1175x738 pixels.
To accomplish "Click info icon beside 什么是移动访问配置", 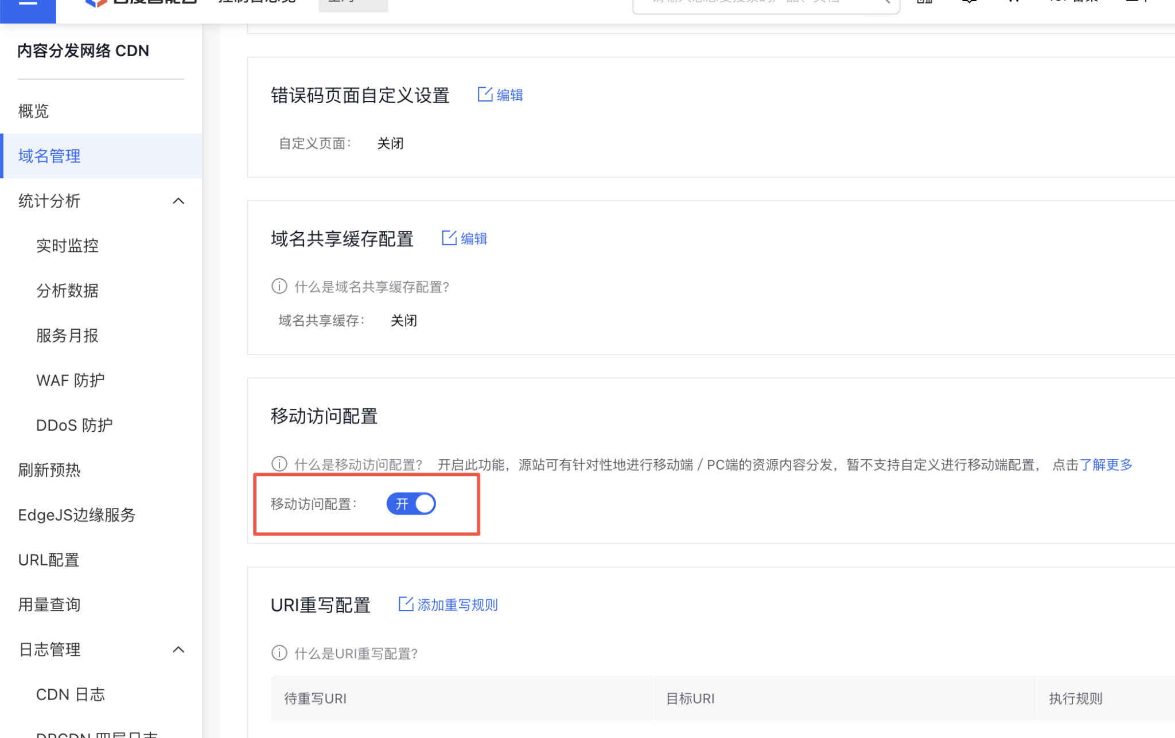I will [x=279, y=464].
